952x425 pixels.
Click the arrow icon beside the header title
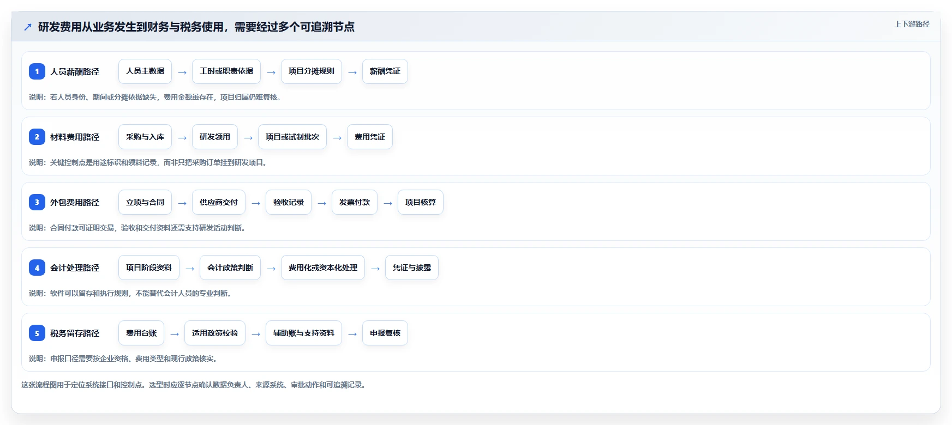28,27
